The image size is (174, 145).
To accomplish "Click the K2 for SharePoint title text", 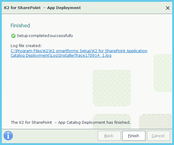I will (x=22, y=8).
